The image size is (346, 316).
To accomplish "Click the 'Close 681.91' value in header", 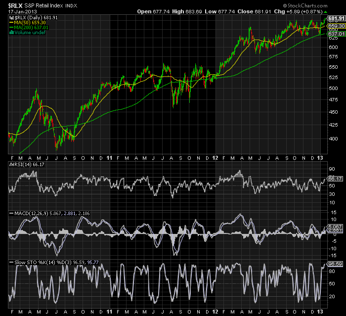I will [254, 11].
